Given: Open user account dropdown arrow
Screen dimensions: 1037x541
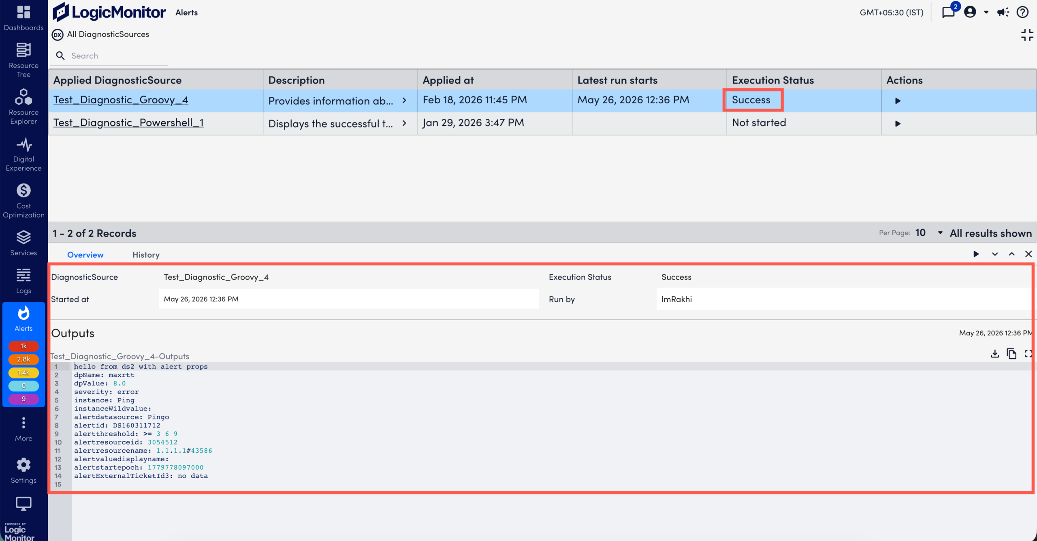Looking at the screenshot, I should coord(986,12).
